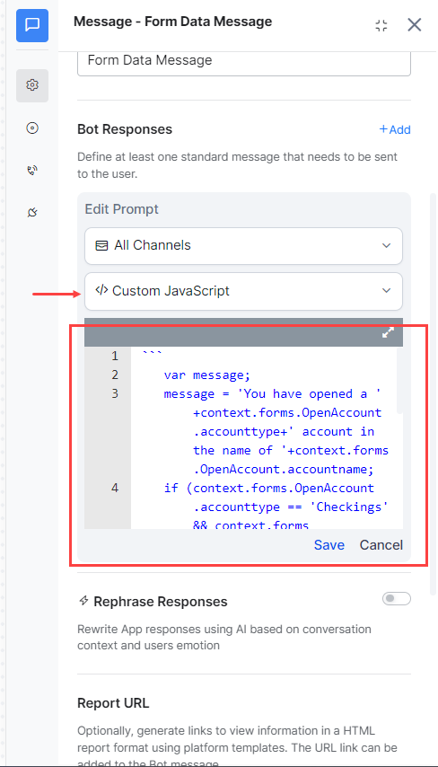Screen dimensions: 438x767
Task: Open the Custom JavaScript format dropdown
Action: (243, 291)
